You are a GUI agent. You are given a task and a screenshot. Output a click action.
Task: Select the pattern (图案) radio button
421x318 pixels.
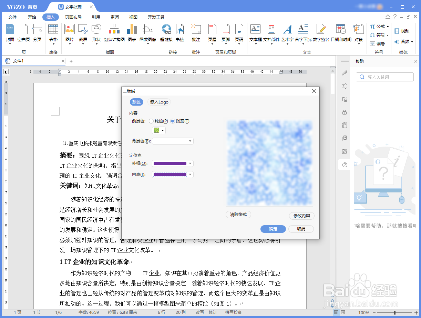pyautogui.click(x=173, y=121)
